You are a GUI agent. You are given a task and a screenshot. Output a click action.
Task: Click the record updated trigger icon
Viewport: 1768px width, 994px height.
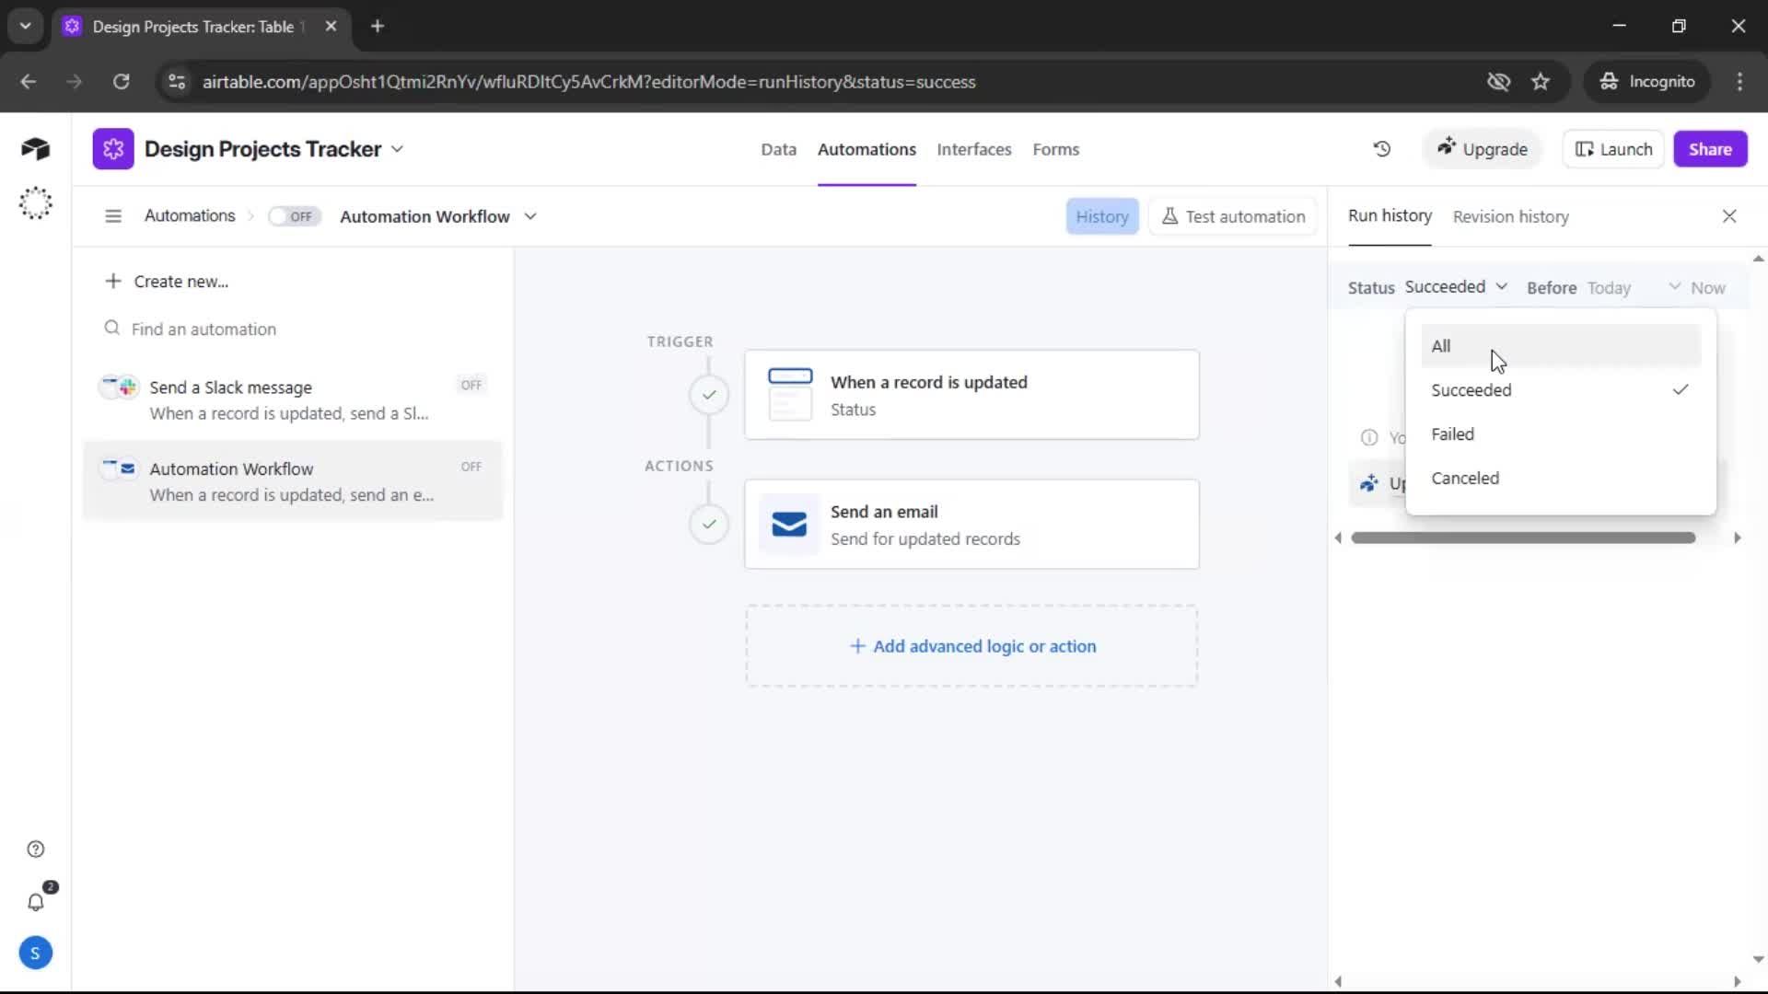pos(789,394)
